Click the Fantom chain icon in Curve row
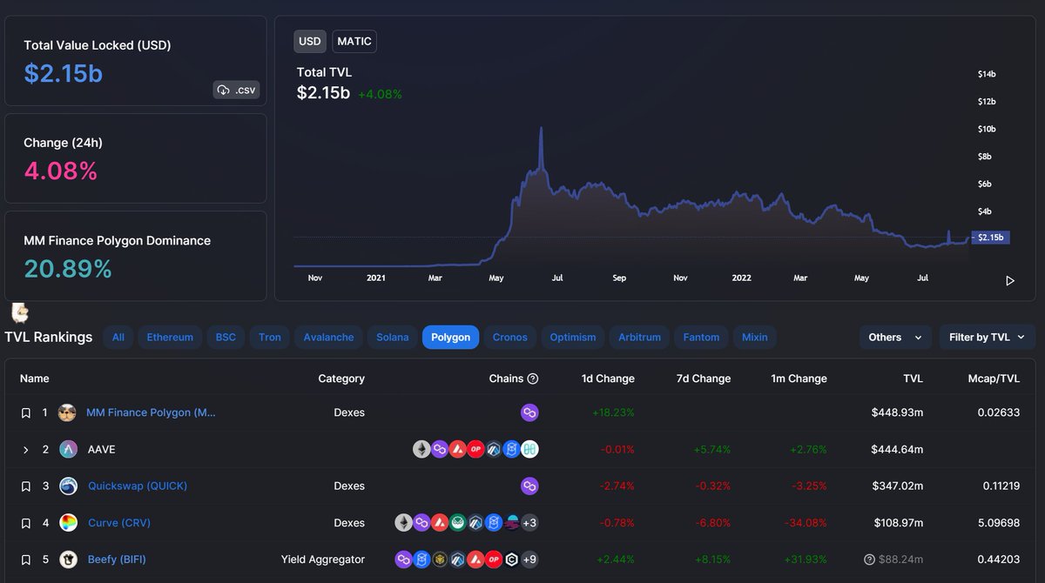 494,523
